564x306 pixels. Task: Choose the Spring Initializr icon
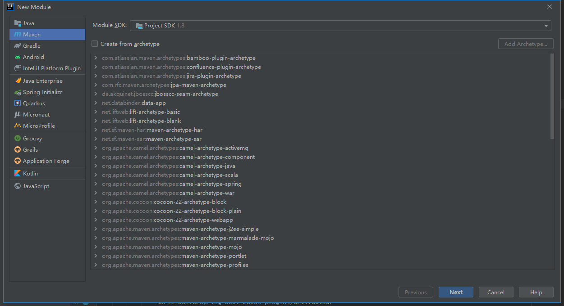[18, 92]
